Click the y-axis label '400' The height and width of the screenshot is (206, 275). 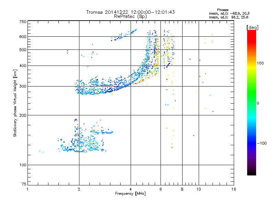coord(23,66)
